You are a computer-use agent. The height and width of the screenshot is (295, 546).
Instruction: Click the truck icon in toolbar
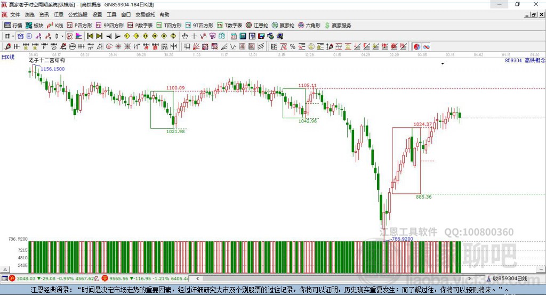coord(279,36)
